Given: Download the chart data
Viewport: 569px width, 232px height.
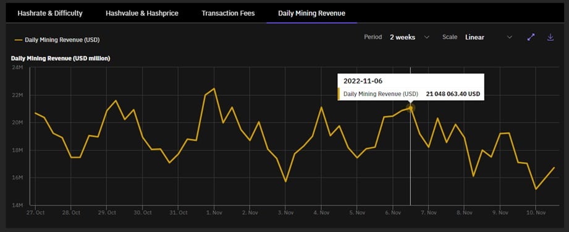Looking at the screenshot, I should coord(550,37).
